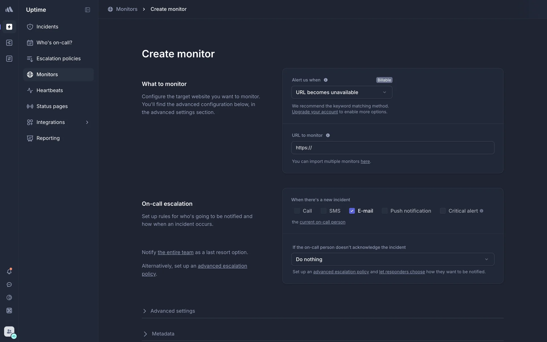Collapse the Uptime sidebar panel icon
This screenshot has width=547, height=342.
87,10
